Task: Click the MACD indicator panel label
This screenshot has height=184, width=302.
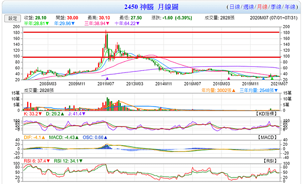Action: tap(268, 137)
